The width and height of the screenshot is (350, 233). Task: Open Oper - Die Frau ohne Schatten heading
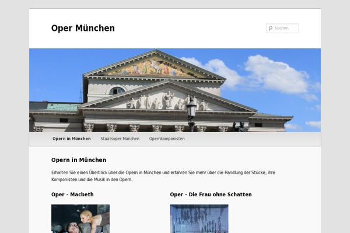[211, 195]
